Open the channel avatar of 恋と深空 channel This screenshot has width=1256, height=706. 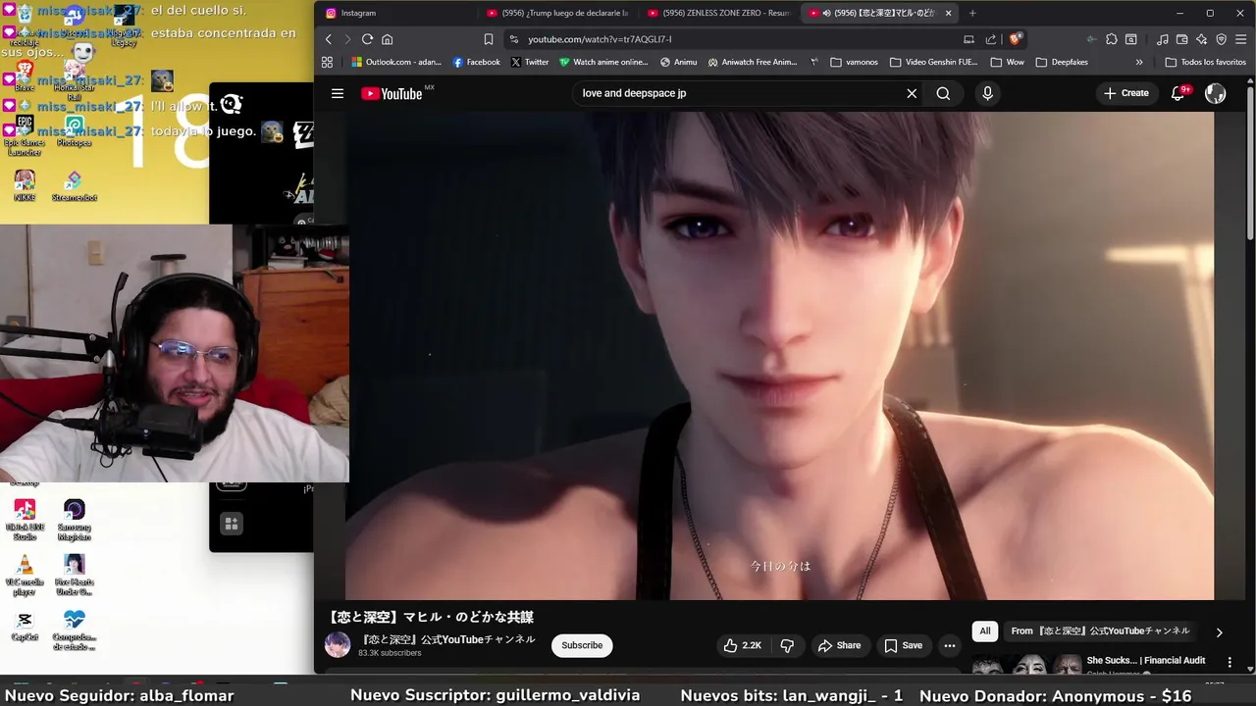click(338, 644)
